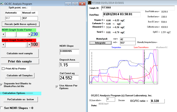This screenshot has height=112, width=177.
Task: Click the Manual peak end field 937
Action: pos(128,43)
